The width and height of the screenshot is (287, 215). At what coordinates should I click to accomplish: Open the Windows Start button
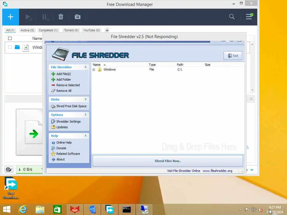click(x=7, y=209)
